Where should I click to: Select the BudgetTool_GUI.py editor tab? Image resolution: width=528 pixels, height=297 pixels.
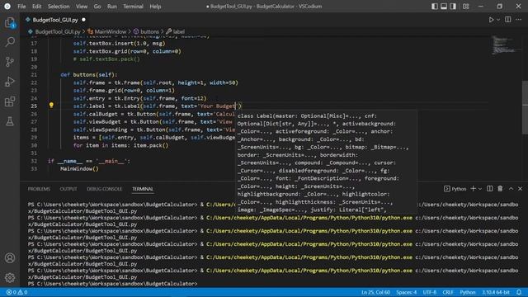click(55, 20)
